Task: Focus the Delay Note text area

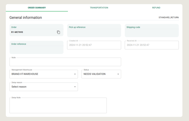Action: click(58, 105)
